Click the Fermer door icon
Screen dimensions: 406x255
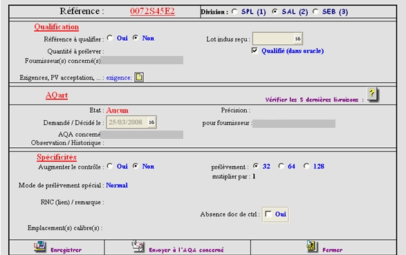pyautogui.click(x=312, y=247)
